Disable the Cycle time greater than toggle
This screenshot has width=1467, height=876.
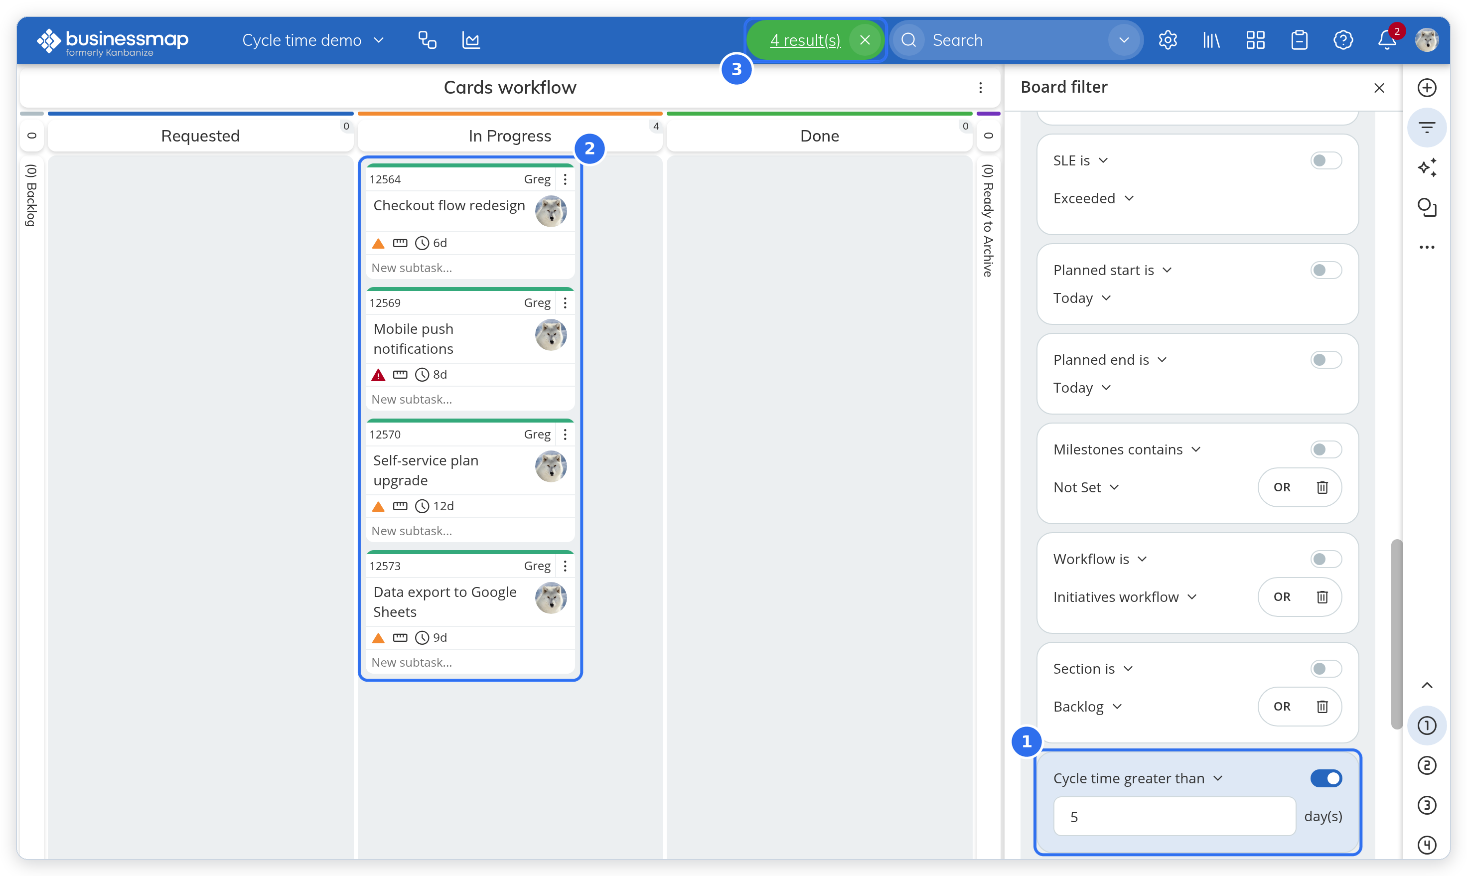(1326, 779)
